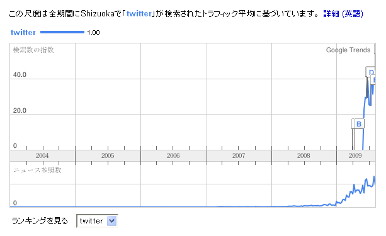Select the 2004 year label

pos(42,155)
